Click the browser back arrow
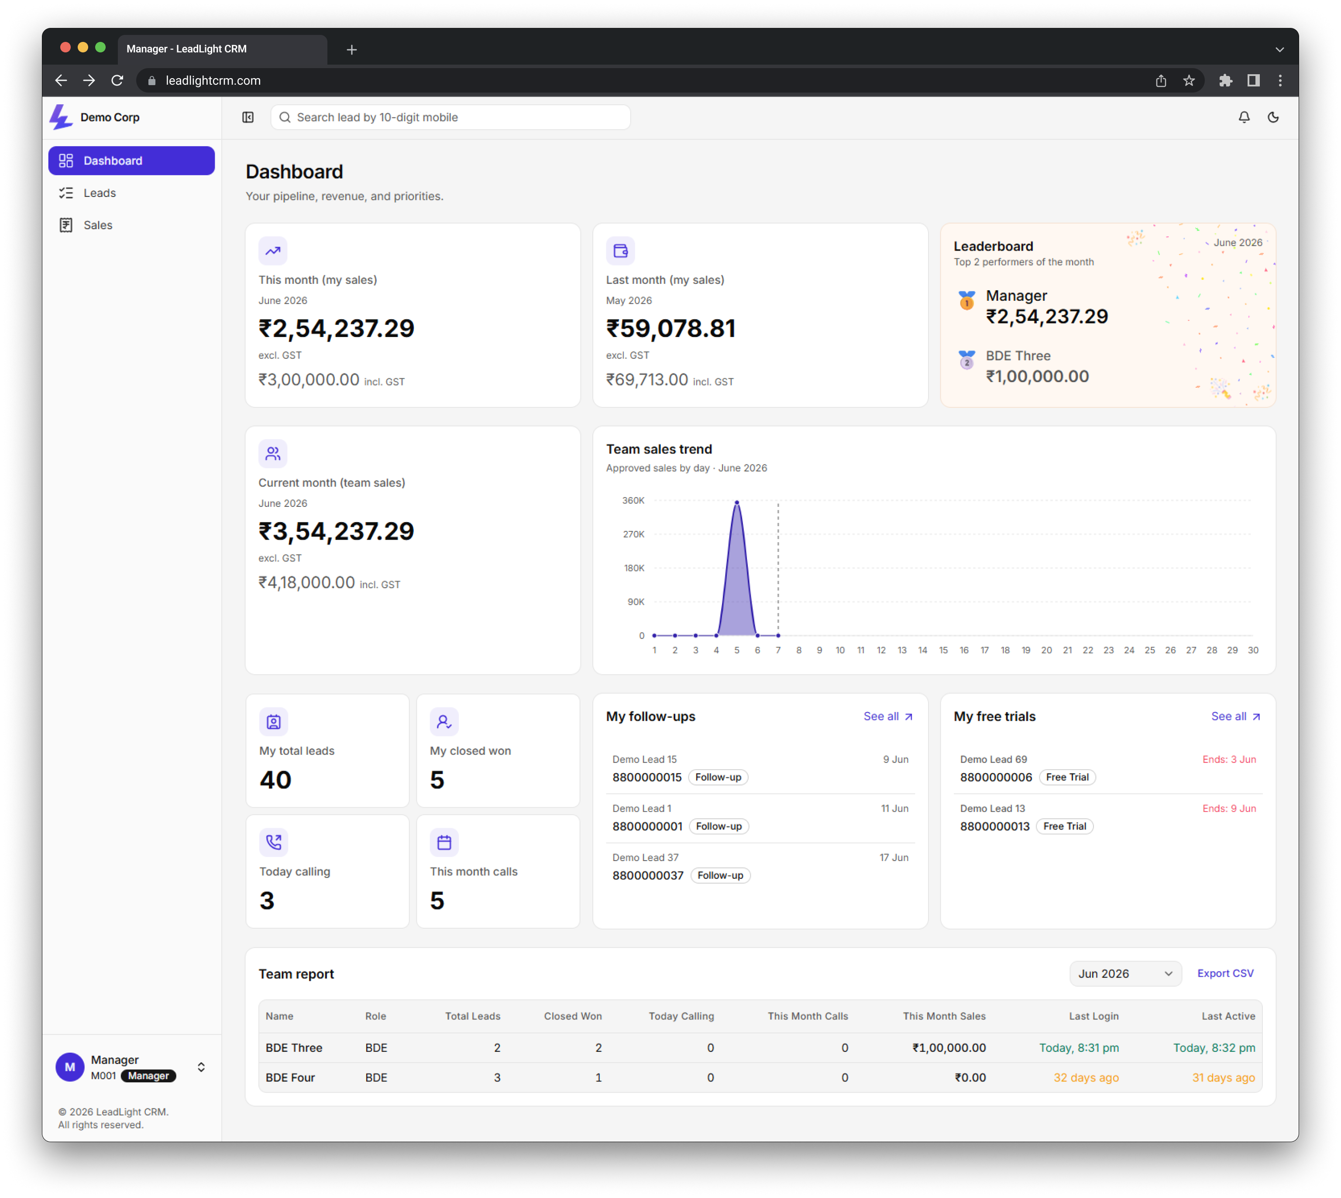The image size is (1341, 1198). 61,80
